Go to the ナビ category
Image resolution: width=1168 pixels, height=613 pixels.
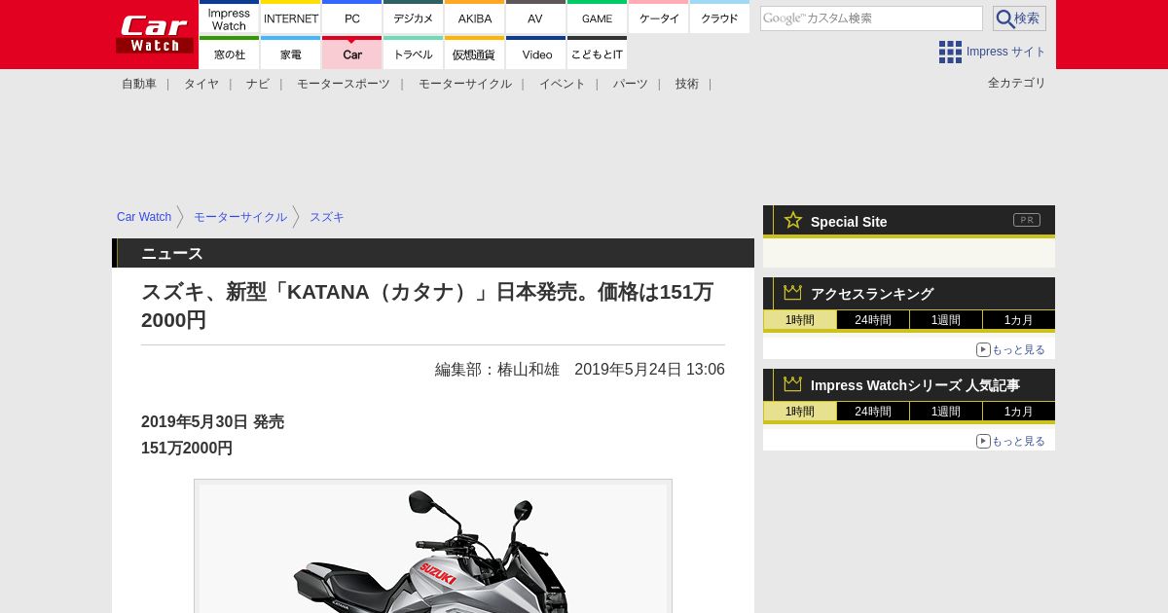tap(258, 84)
